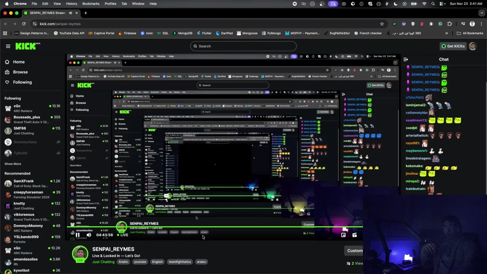Open macOS Control Center icon
Viewport: 487px width, 274px height.
[441, 3]
